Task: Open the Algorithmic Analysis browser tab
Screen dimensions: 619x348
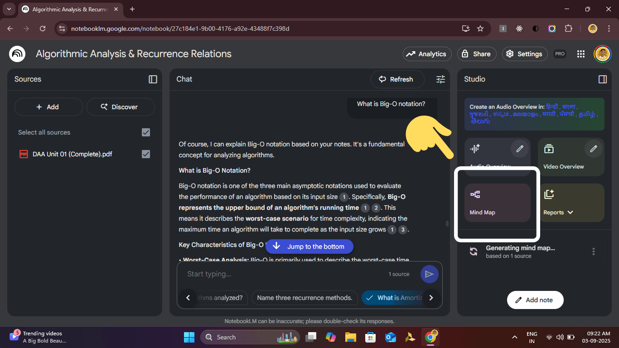Action: pos(69,9)
